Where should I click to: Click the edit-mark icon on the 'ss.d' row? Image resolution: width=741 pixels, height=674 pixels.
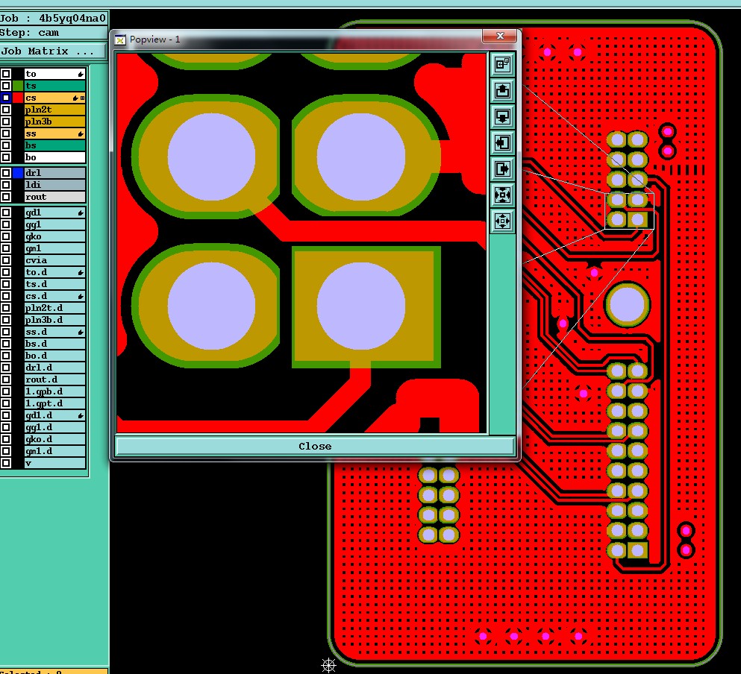(x=81, y=332)
